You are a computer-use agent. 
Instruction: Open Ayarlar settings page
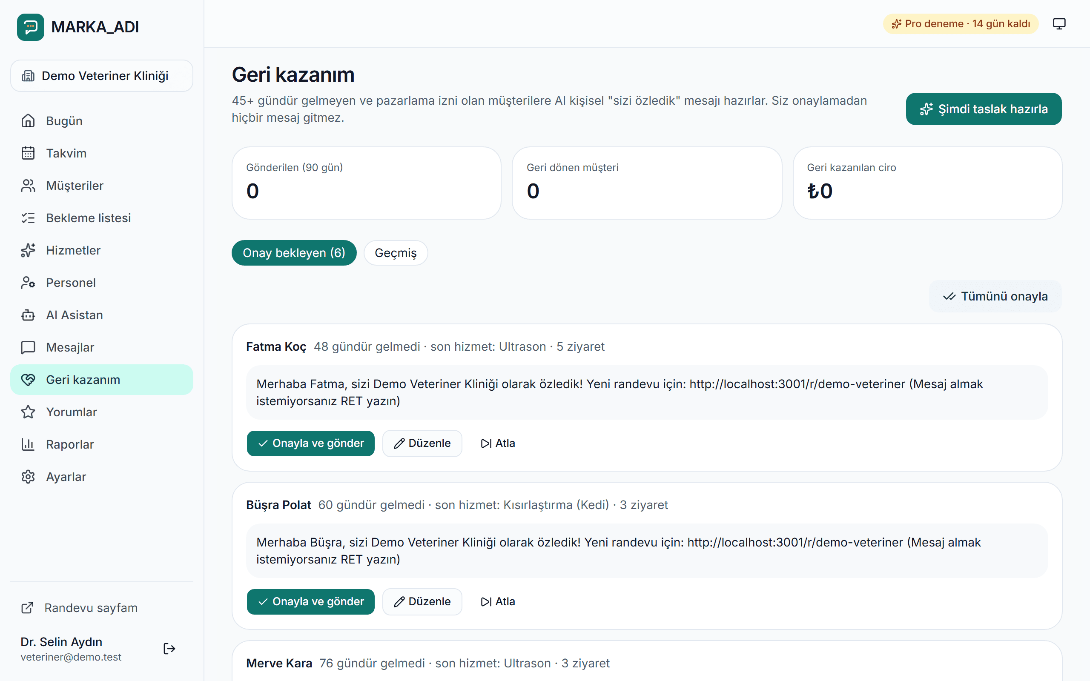click(102, 477)
